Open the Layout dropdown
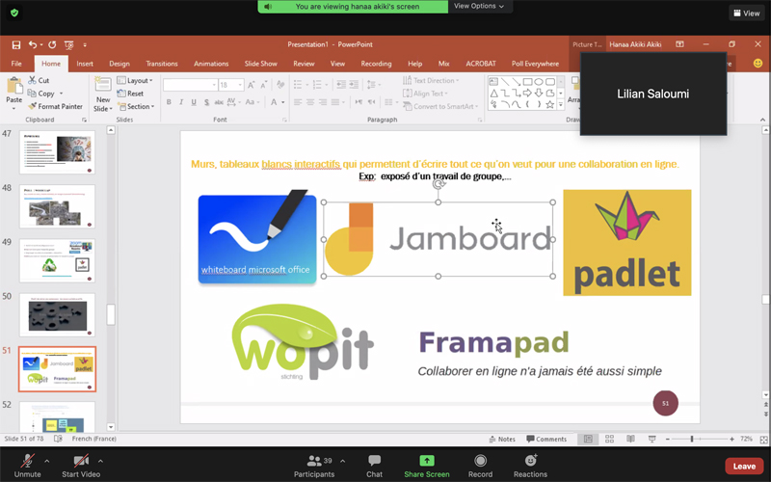Screen dimensions: 771x482 tap(135, 80)
